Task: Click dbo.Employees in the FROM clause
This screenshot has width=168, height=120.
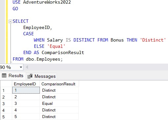Action: [43, 59]
